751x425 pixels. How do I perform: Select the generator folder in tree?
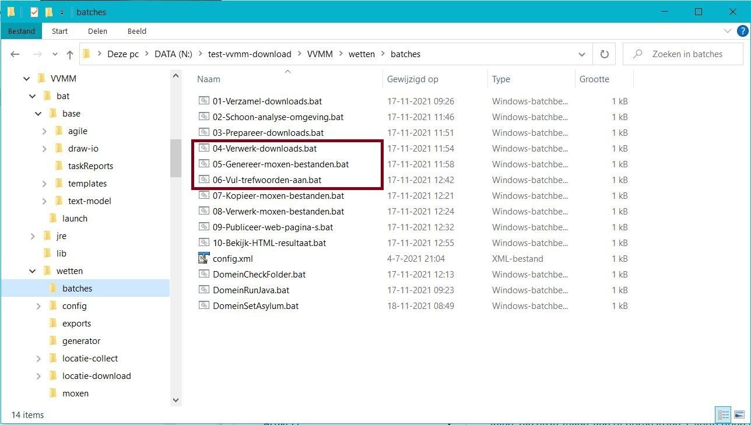(x=81, y=341)
